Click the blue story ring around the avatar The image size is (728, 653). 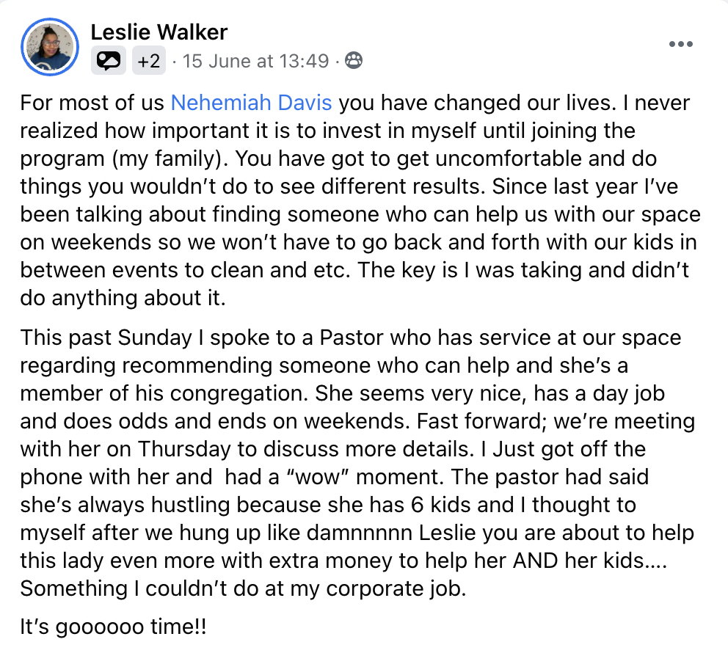(50, 20)
